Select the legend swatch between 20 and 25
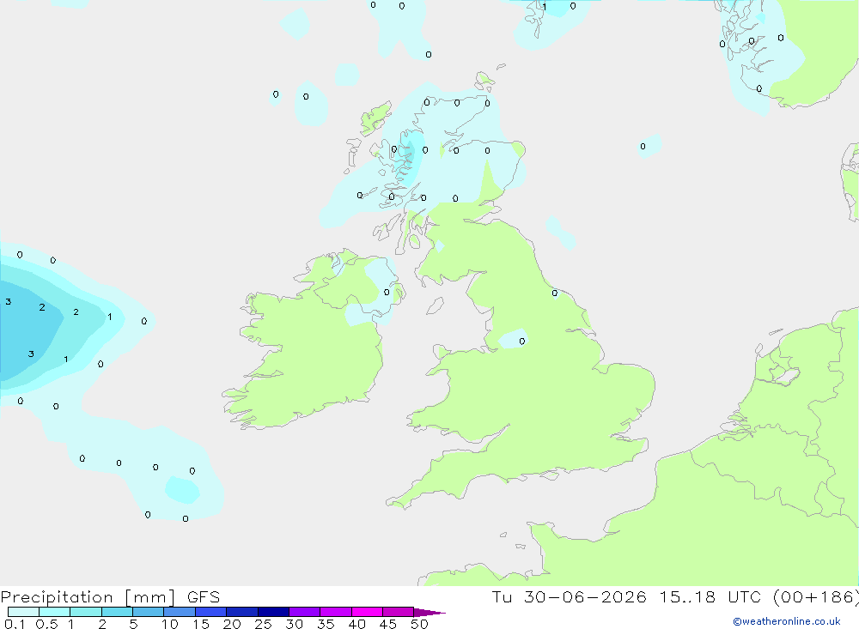 coord(242,612)
